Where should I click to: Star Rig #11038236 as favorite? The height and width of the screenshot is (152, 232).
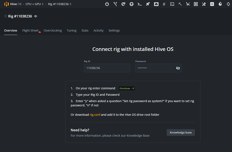6,16
